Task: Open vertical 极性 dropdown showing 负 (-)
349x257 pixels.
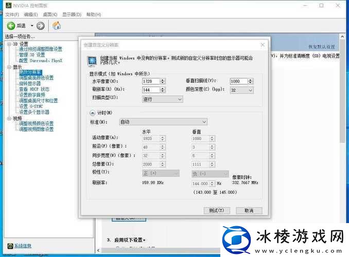Action: 210,174
